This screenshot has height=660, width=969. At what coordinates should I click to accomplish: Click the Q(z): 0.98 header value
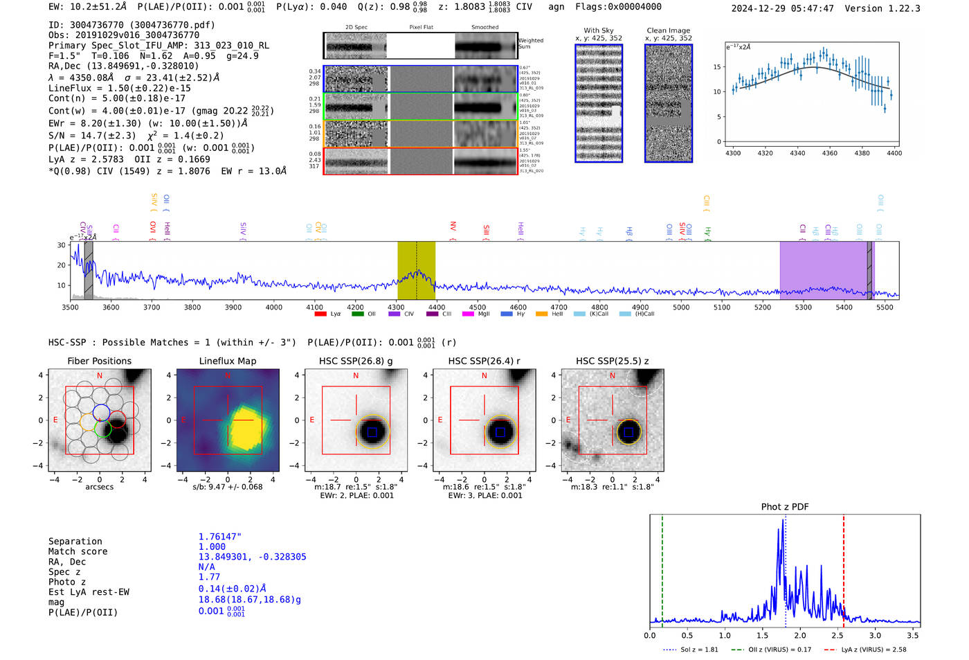(x=392, y=6)
